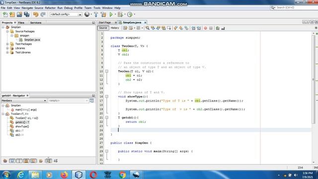The image size is (318, 179).
Task: Click the Save All toolbar icon
Action: 26,14
